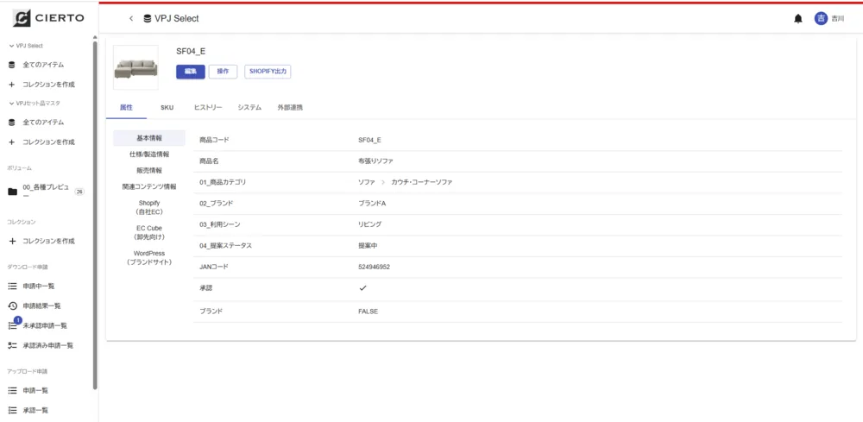Collapse the VPJセット品マスタ sidebar section

point(11,103)
